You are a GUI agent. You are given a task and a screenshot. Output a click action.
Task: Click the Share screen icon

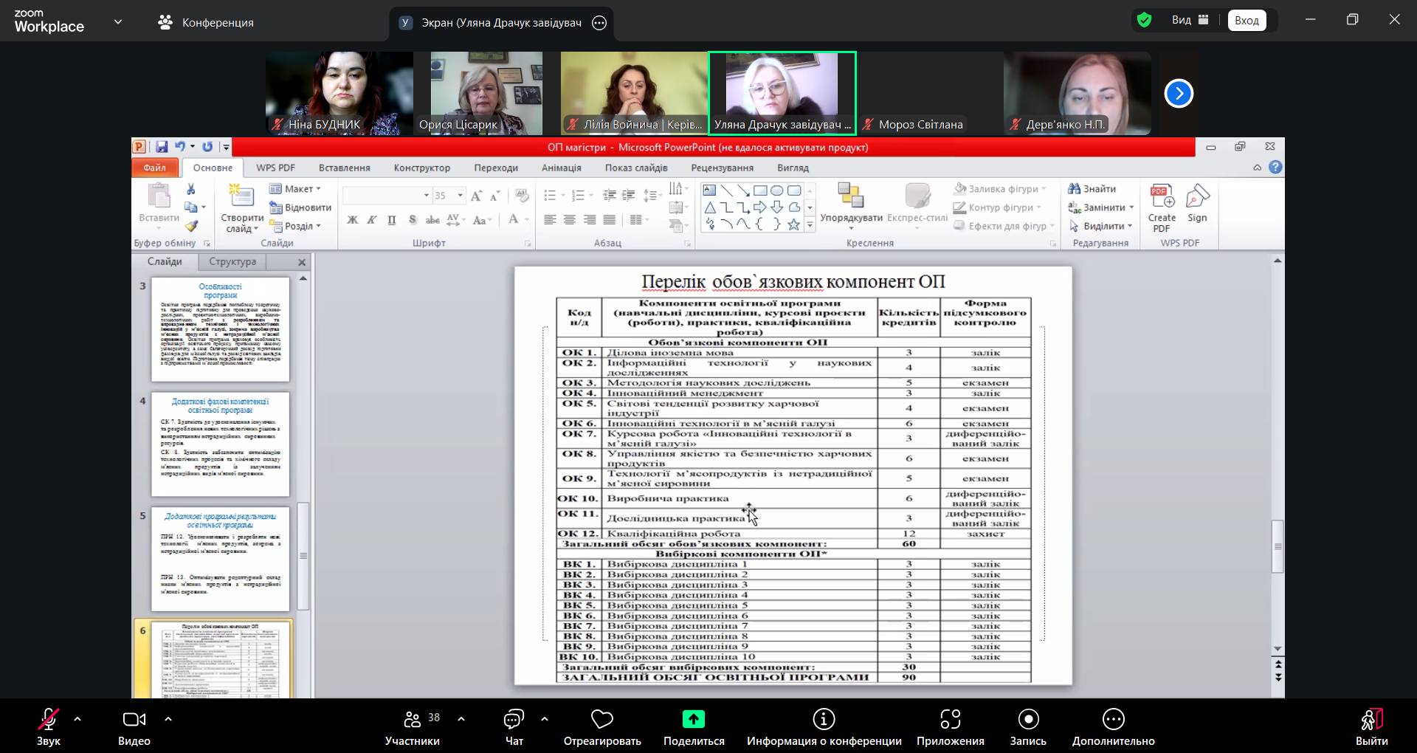pyautogui.click(x=693, y=720)
